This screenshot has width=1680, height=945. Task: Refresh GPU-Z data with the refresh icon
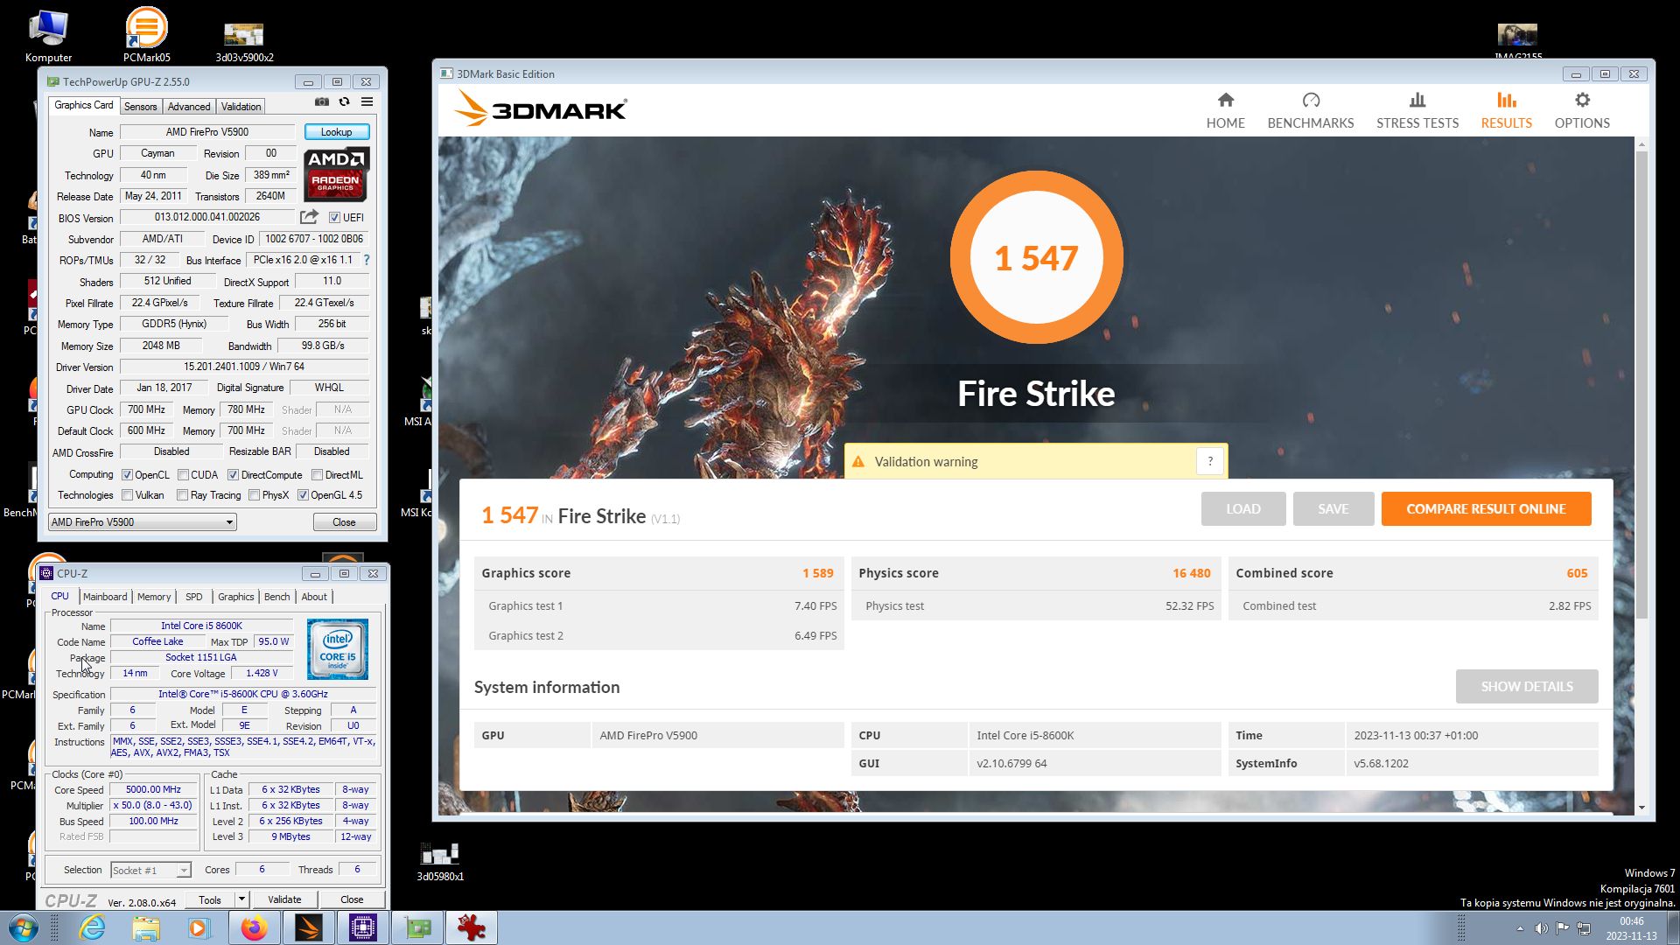[345, 102]
